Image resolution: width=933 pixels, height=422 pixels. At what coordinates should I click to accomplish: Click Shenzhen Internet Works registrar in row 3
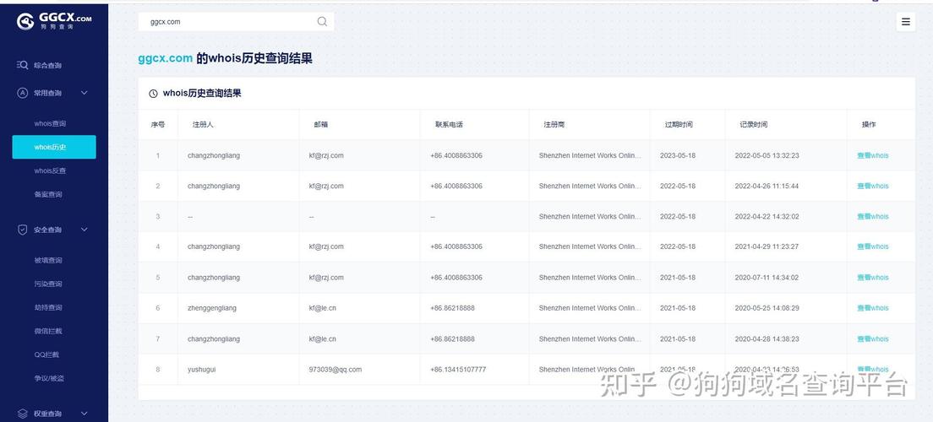590,217
